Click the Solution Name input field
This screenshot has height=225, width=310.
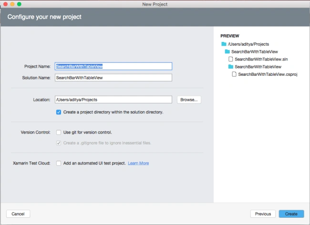pyautogui.click(x=114, y=78)
